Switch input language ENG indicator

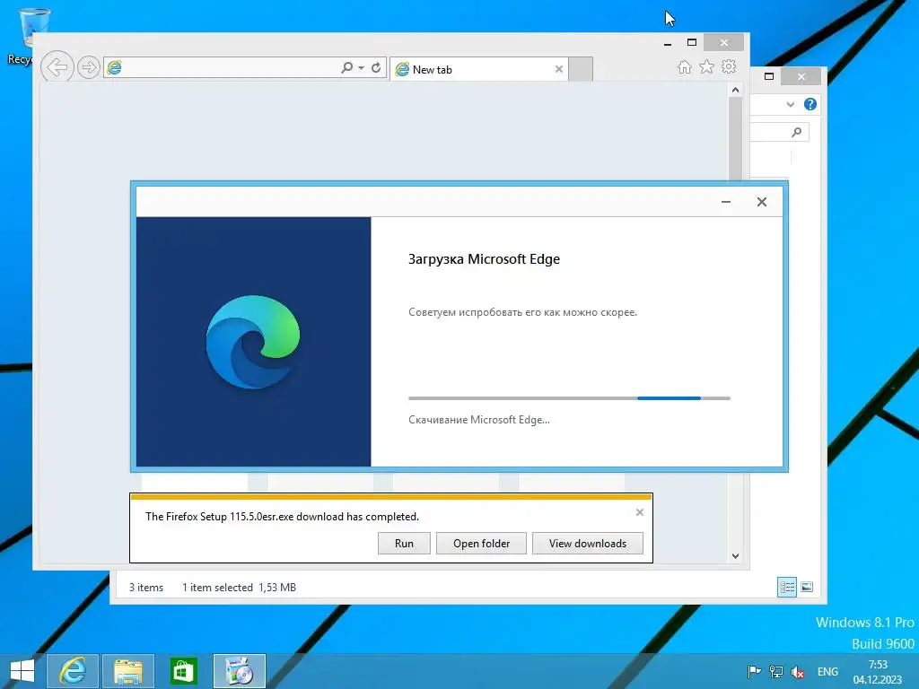(x=827, y=672)
